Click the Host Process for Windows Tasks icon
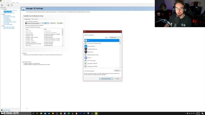Image resolution: width=205 pixels, height=115 pixels. pos(86,43)
